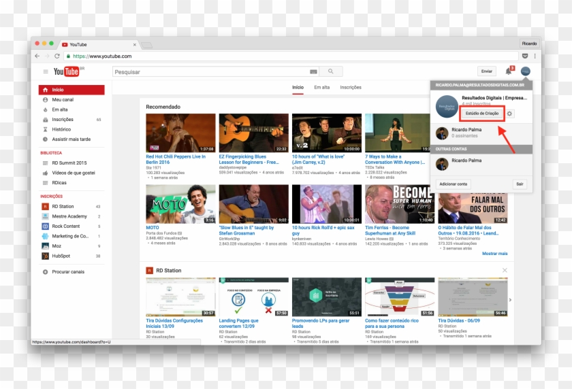Screen dimensions: 572x389
Task: Switch to the Em alta top tab
Action: [321, 88]
